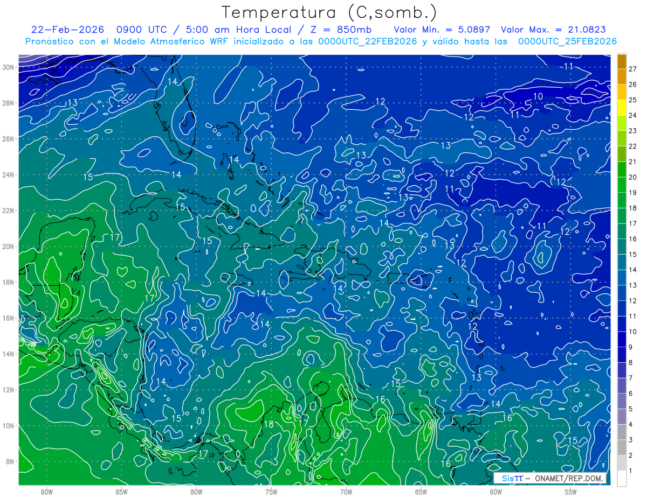Click the "80W" longitude axis label
This screenshot has width=647, height=499.
(196, 492)
